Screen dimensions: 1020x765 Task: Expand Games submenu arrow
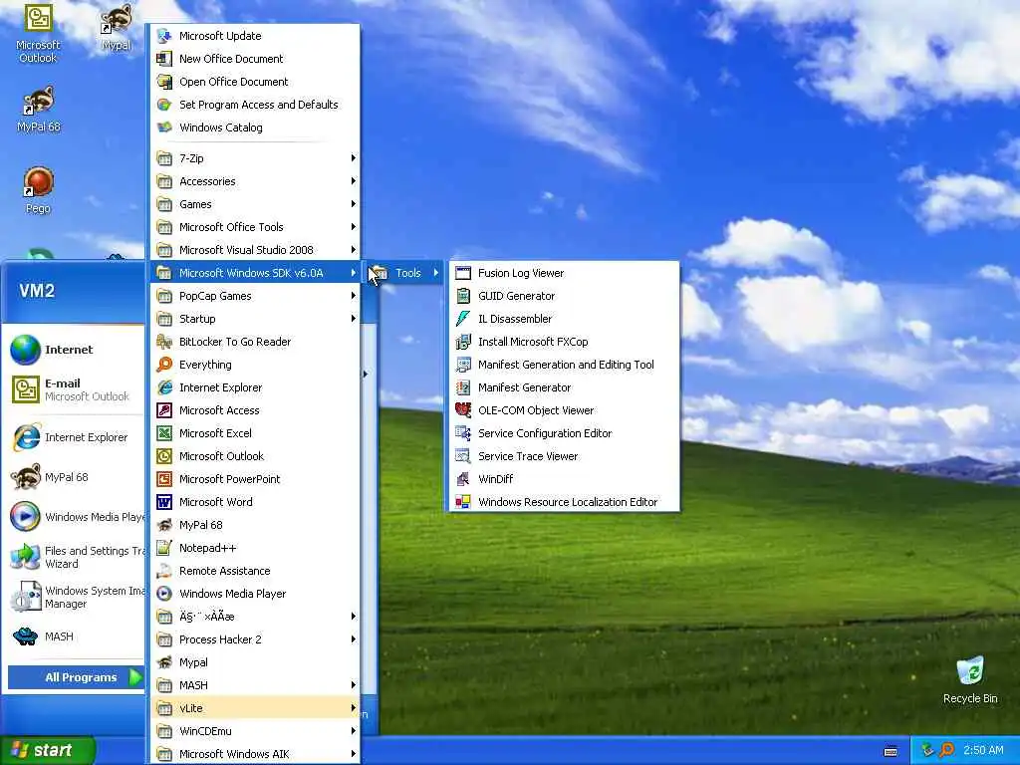pos(354,204)
